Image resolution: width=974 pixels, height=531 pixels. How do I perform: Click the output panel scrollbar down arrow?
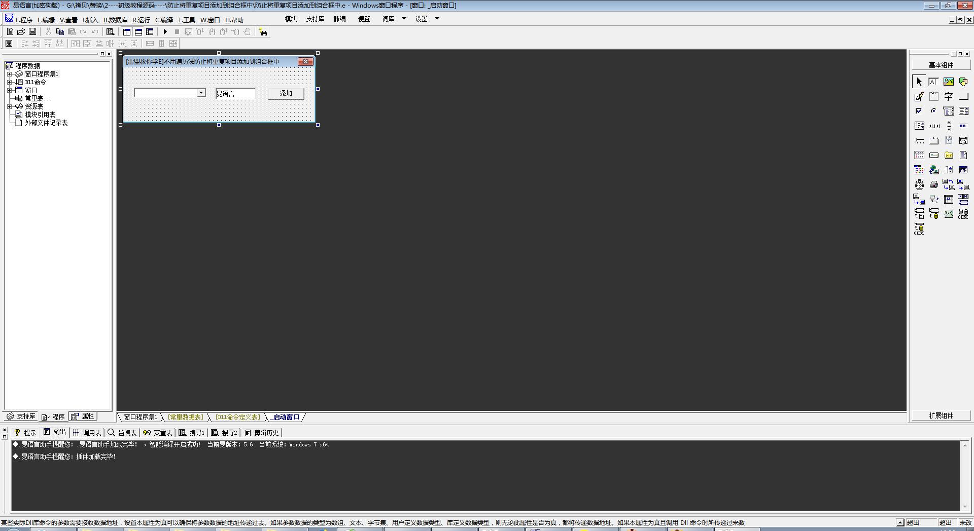pos(964,507)
